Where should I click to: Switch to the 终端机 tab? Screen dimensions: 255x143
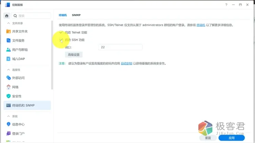click(63, 15)
